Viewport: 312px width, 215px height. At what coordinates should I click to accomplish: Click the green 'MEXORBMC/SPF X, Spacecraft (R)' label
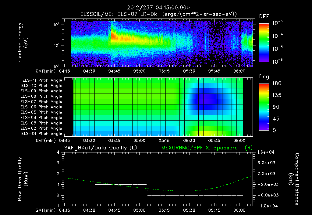(x=207, y=148)
